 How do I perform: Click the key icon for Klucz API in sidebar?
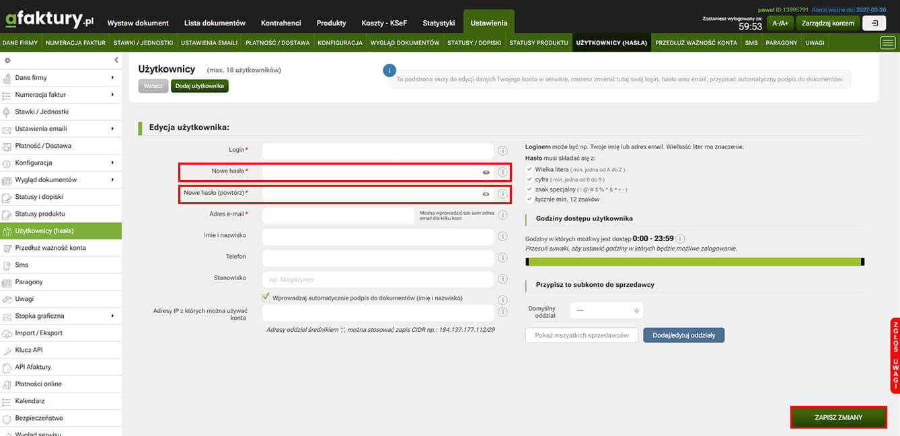click(x=7, y=350)
